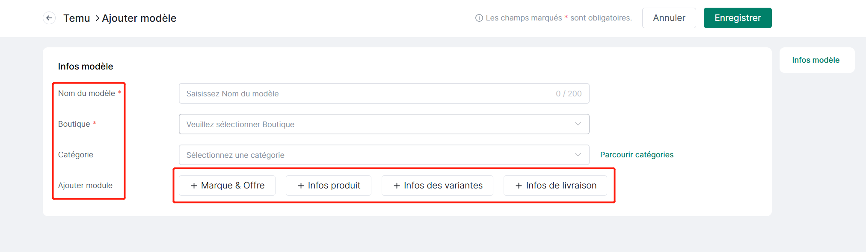
Task: Click the plus icon on Infos produit
Action: click(301, 185)
